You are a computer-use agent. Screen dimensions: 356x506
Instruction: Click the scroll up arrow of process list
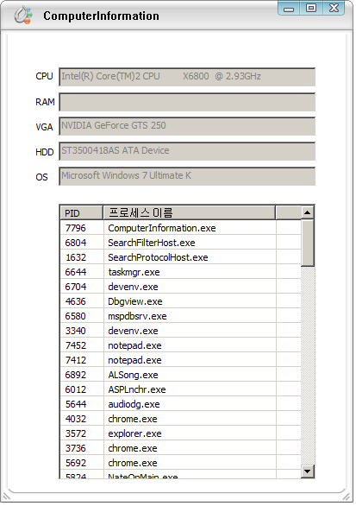(308, 212)
